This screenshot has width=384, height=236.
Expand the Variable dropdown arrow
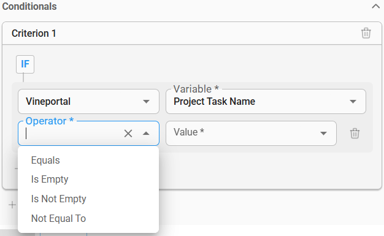pos(353,102)
